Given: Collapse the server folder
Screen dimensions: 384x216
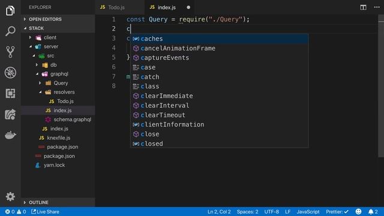Looking at the screenshot, I should point(58,47).
